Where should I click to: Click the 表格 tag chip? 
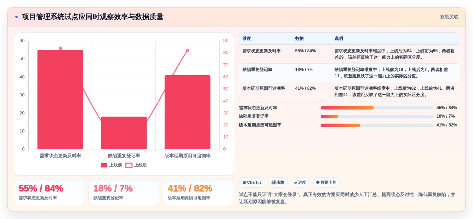(x=278, y=182)
